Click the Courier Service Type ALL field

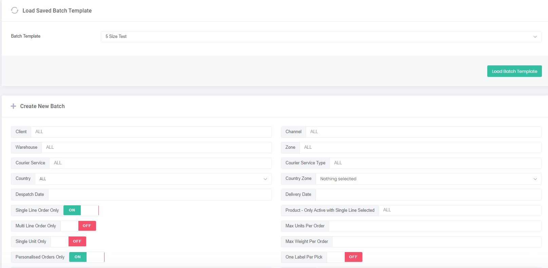coord(436,163)
